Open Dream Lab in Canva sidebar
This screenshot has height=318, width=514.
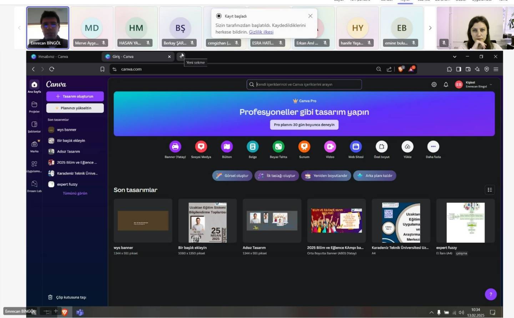point(34,184)
